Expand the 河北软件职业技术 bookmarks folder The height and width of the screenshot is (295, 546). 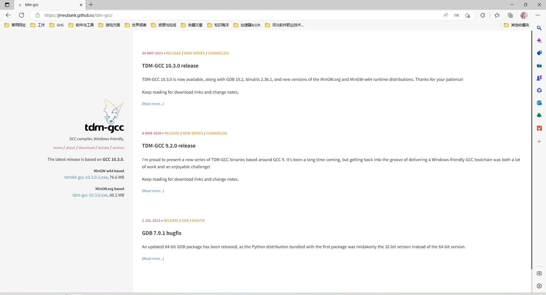point(284,25)
